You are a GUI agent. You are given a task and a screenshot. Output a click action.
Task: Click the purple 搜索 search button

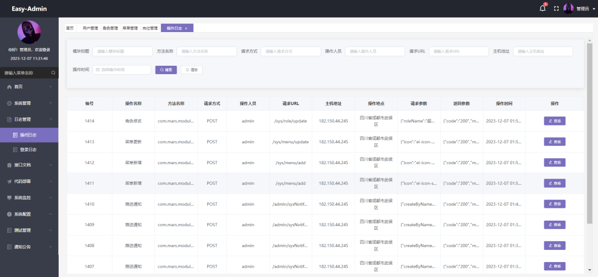166,70
